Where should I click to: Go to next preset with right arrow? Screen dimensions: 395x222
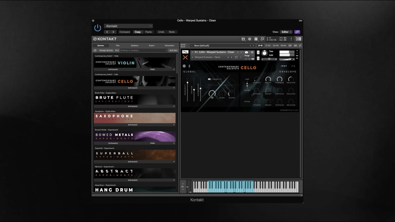(x=113, y=32)
